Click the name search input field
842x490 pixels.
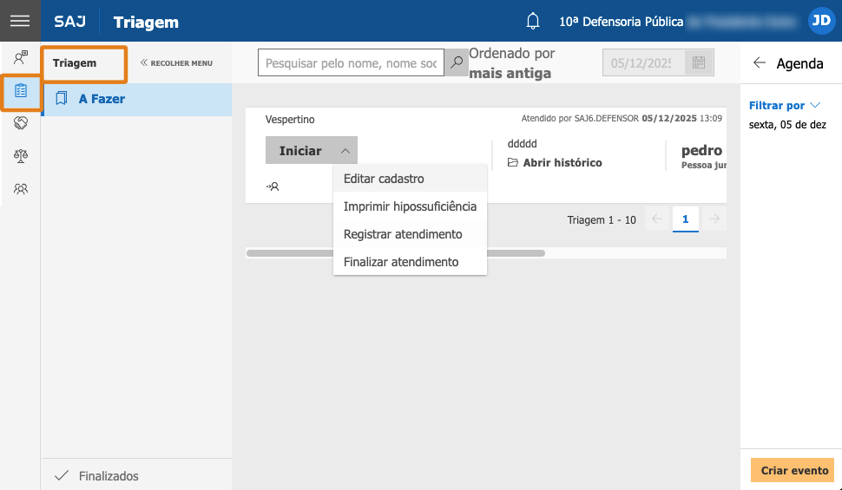coord(351,62)
